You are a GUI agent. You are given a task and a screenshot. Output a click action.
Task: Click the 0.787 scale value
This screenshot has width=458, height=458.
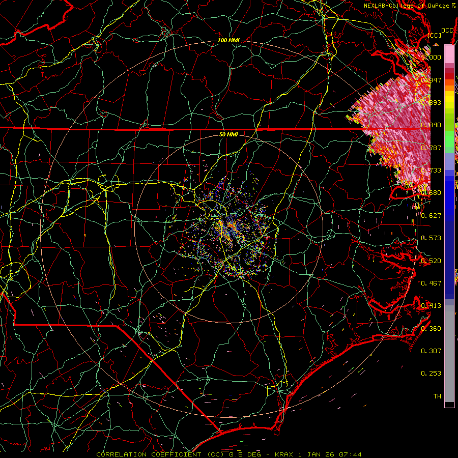(431, 148)
